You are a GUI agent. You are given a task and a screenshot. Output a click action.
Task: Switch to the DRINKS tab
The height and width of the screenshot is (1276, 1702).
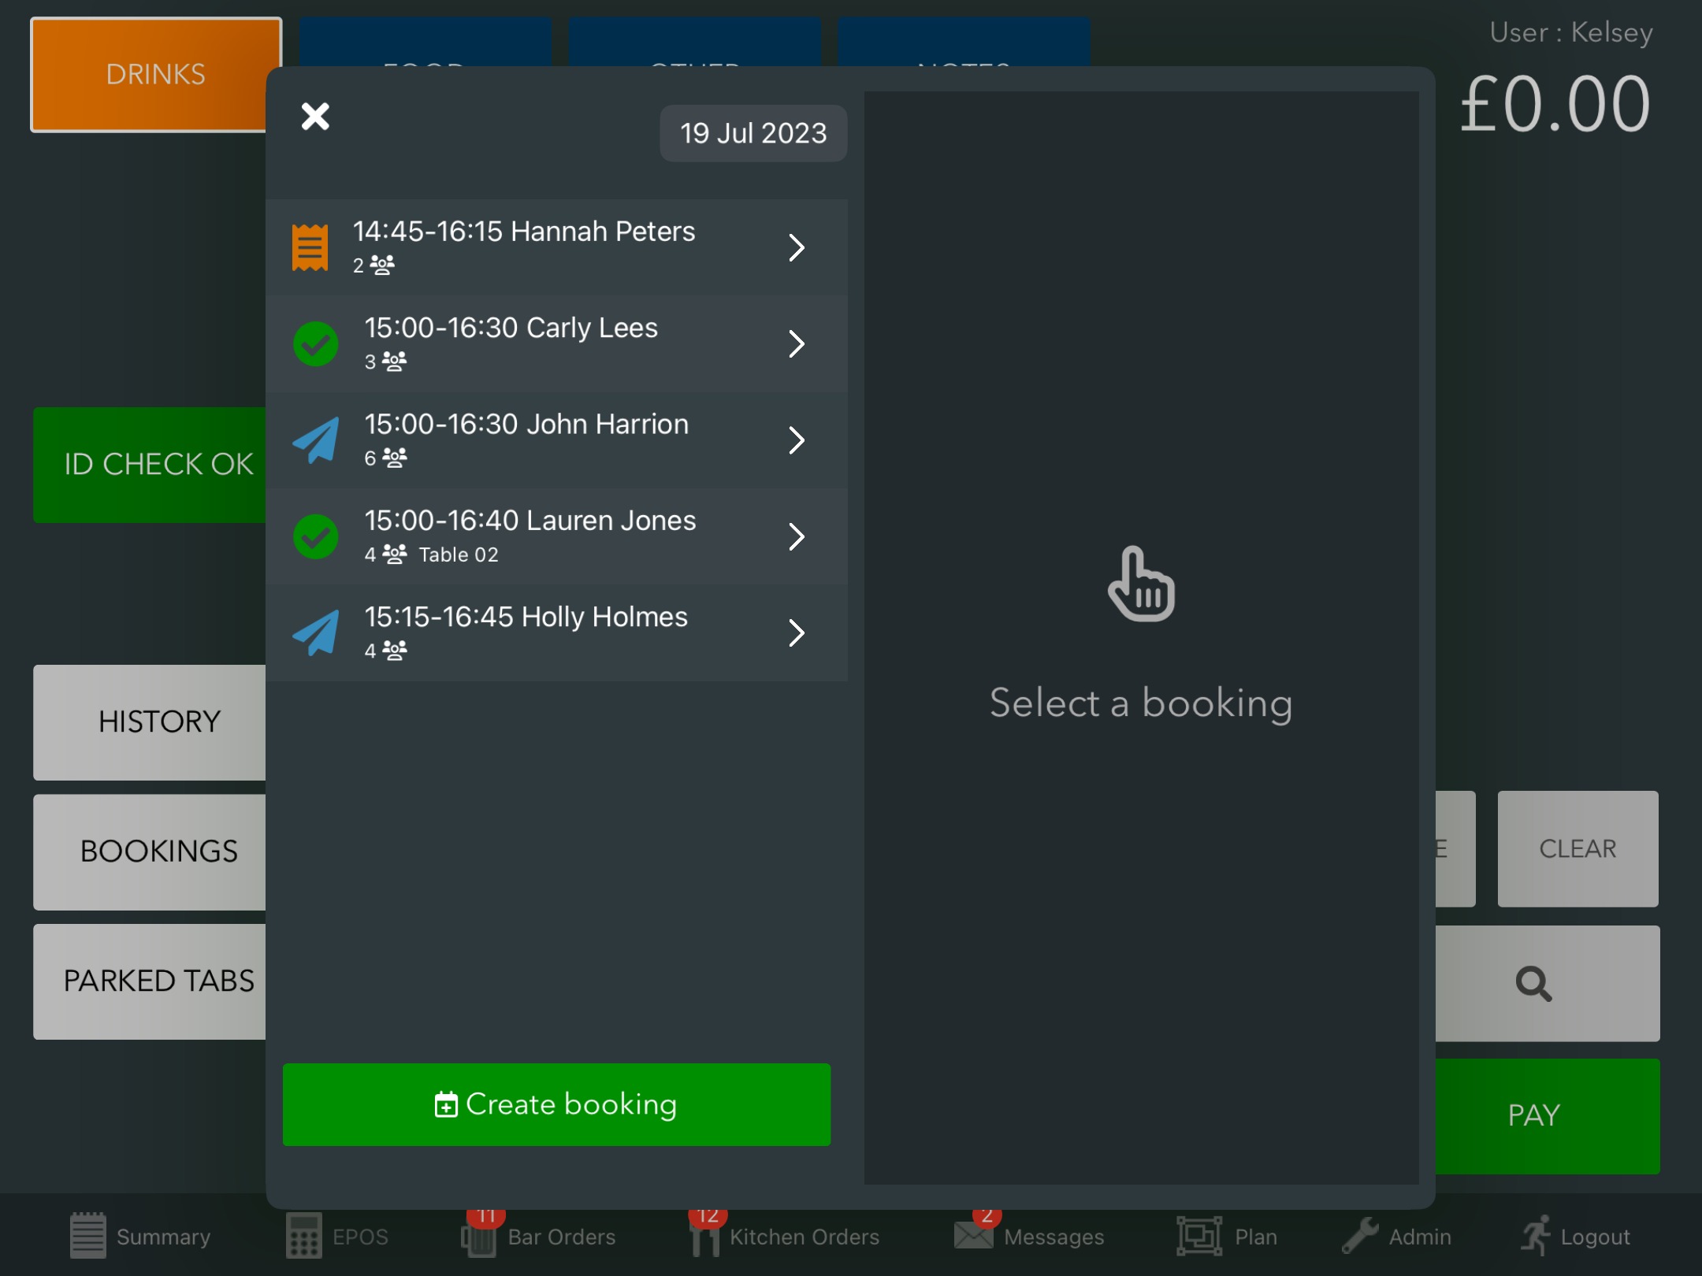[x=155, y=75]
